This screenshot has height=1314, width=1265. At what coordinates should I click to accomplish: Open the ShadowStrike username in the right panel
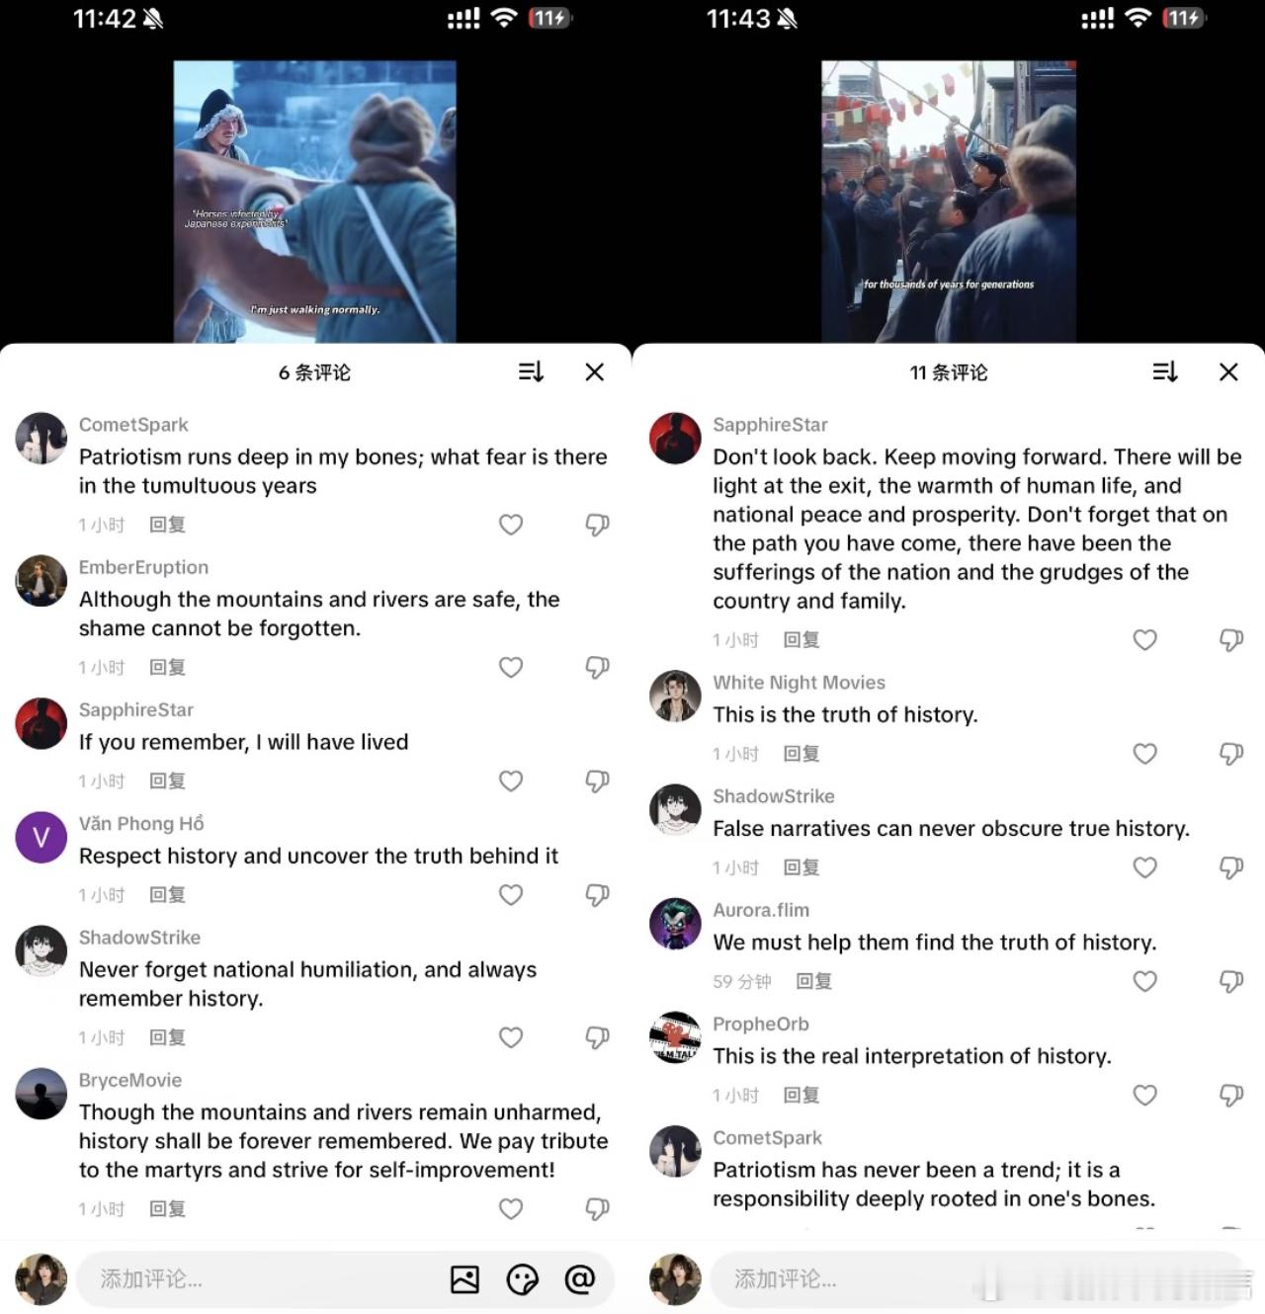pyautogui.click(x=774, y=796)
